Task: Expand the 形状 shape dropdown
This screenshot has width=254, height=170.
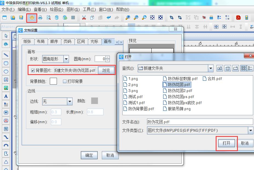Action: pyautogui.click(x=66, y=59)
